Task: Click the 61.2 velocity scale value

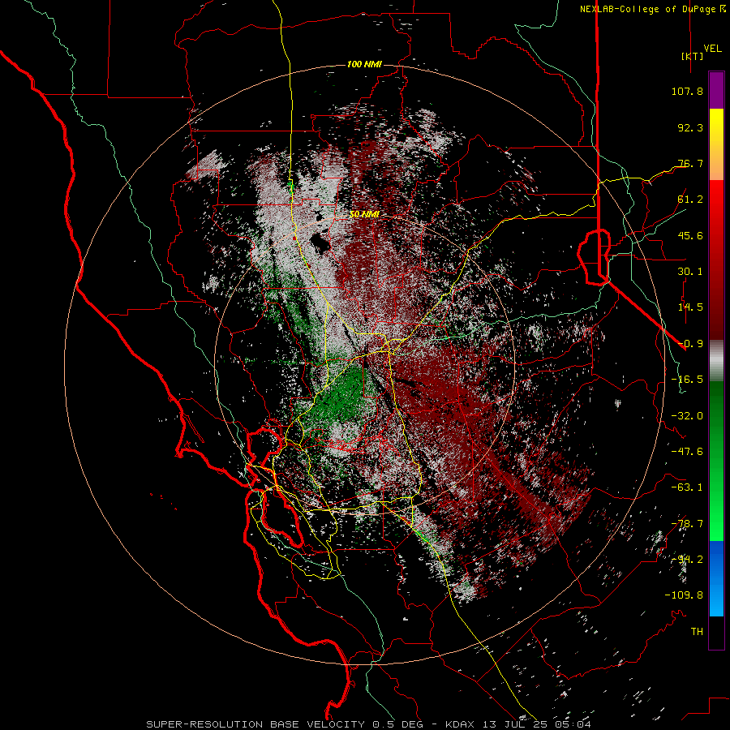Action: tap(690, 200)
